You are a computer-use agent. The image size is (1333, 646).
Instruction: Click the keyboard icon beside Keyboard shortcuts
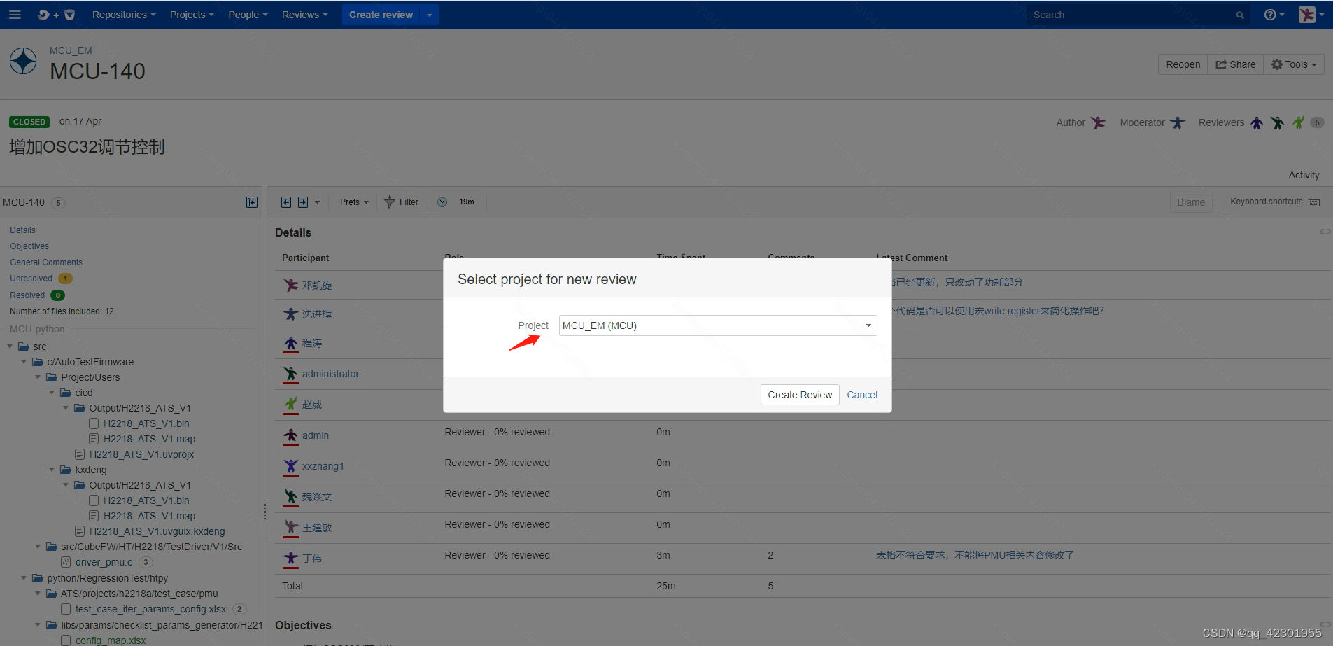click(1314, 202)
